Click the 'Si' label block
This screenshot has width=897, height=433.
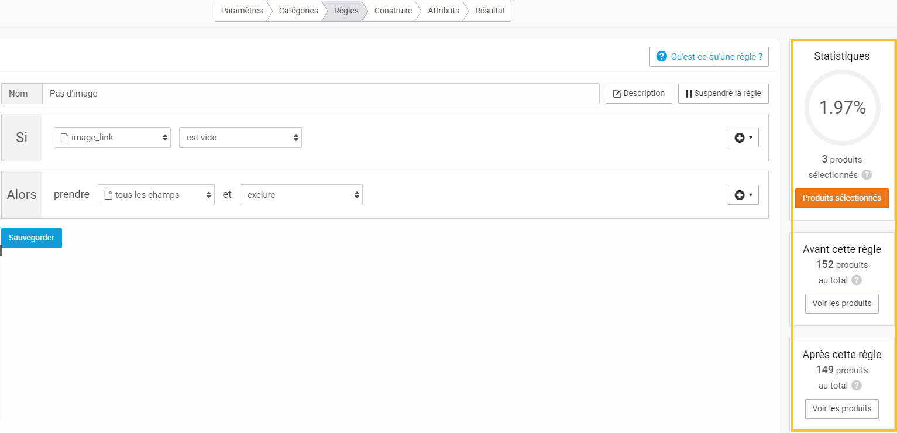point(22,138)
